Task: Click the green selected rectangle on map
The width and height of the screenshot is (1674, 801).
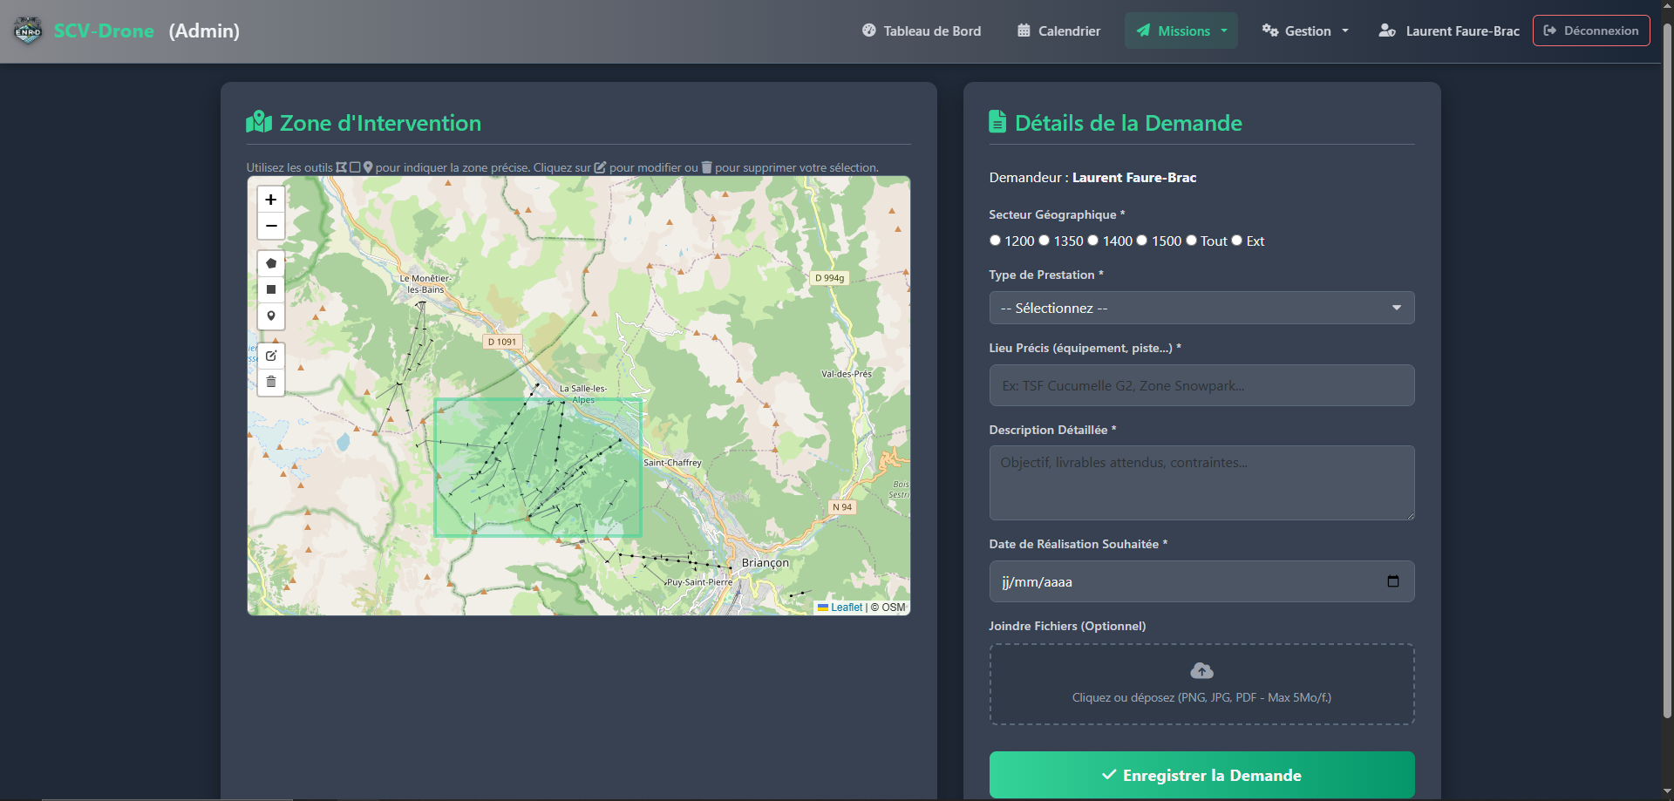Action: click(538, 467)
